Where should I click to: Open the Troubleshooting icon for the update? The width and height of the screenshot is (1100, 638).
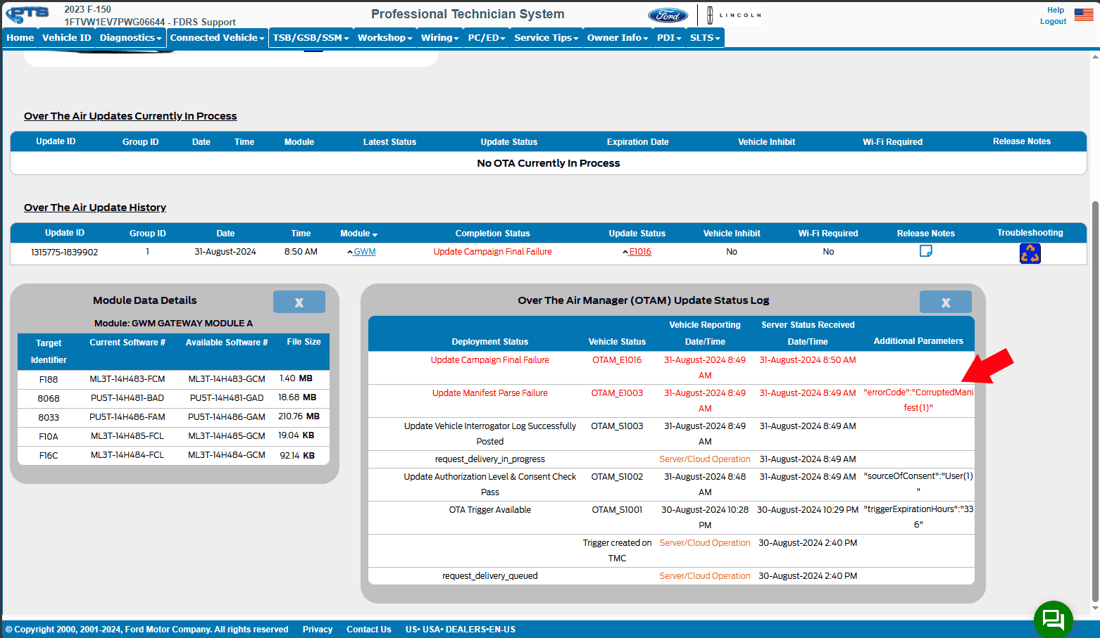coord(1030,253)
